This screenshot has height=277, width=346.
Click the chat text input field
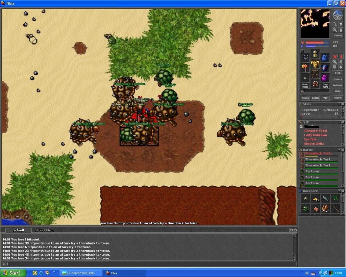click(151, 264)
